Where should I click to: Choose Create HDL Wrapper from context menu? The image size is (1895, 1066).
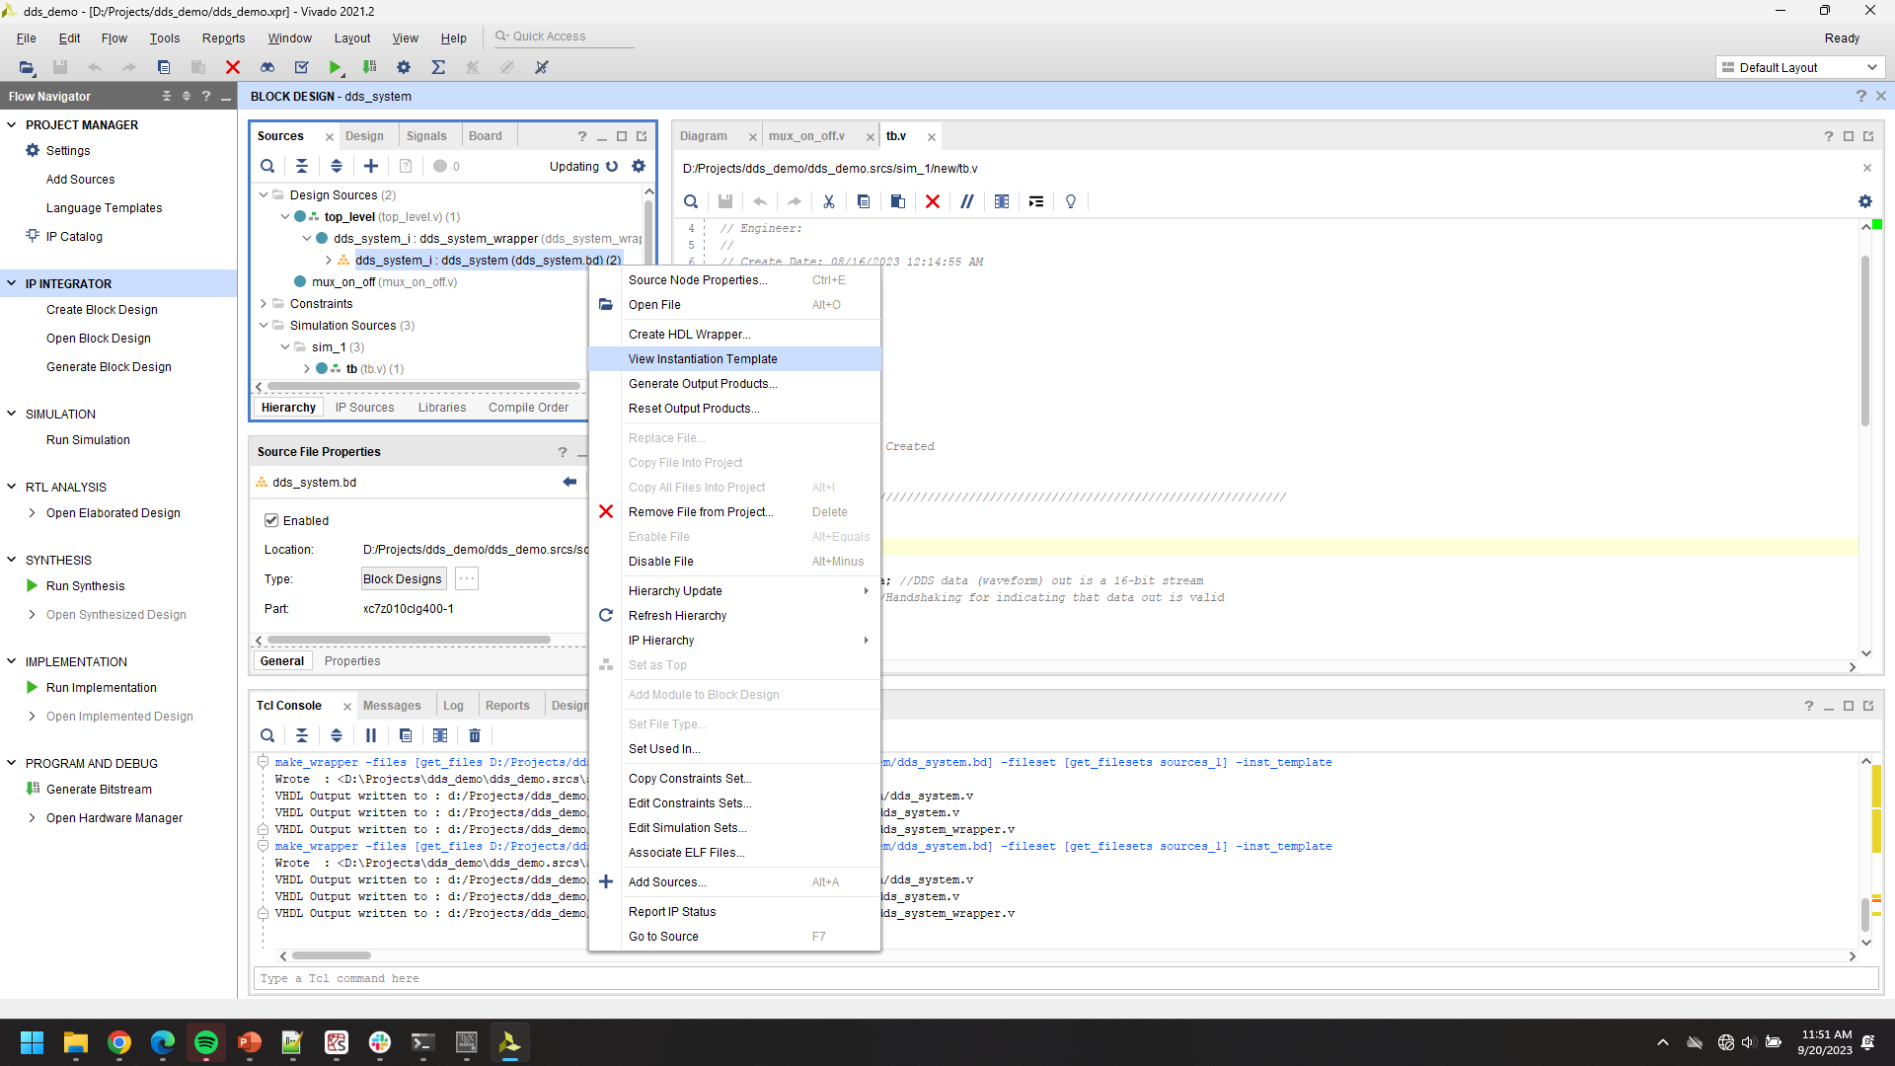pos(734,335)
